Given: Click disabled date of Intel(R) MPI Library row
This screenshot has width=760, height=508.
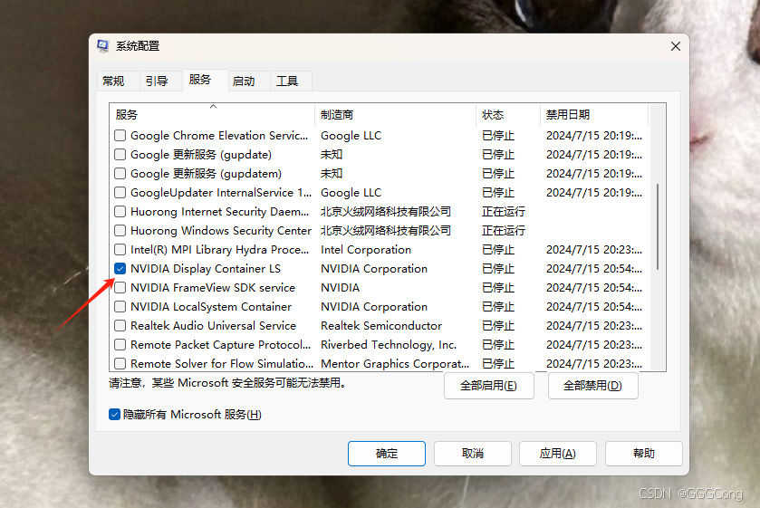Looking at the screenshot, I should [x=594, y=250].
